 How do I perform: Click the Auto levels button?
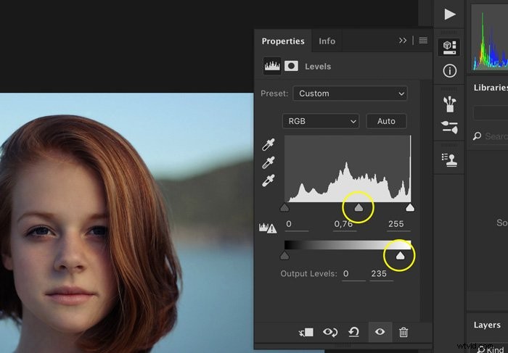tap(386, 121)
